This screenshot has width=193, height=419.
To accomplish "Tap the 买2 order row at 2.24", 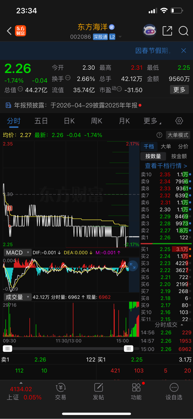I will (x=166, y=256).
